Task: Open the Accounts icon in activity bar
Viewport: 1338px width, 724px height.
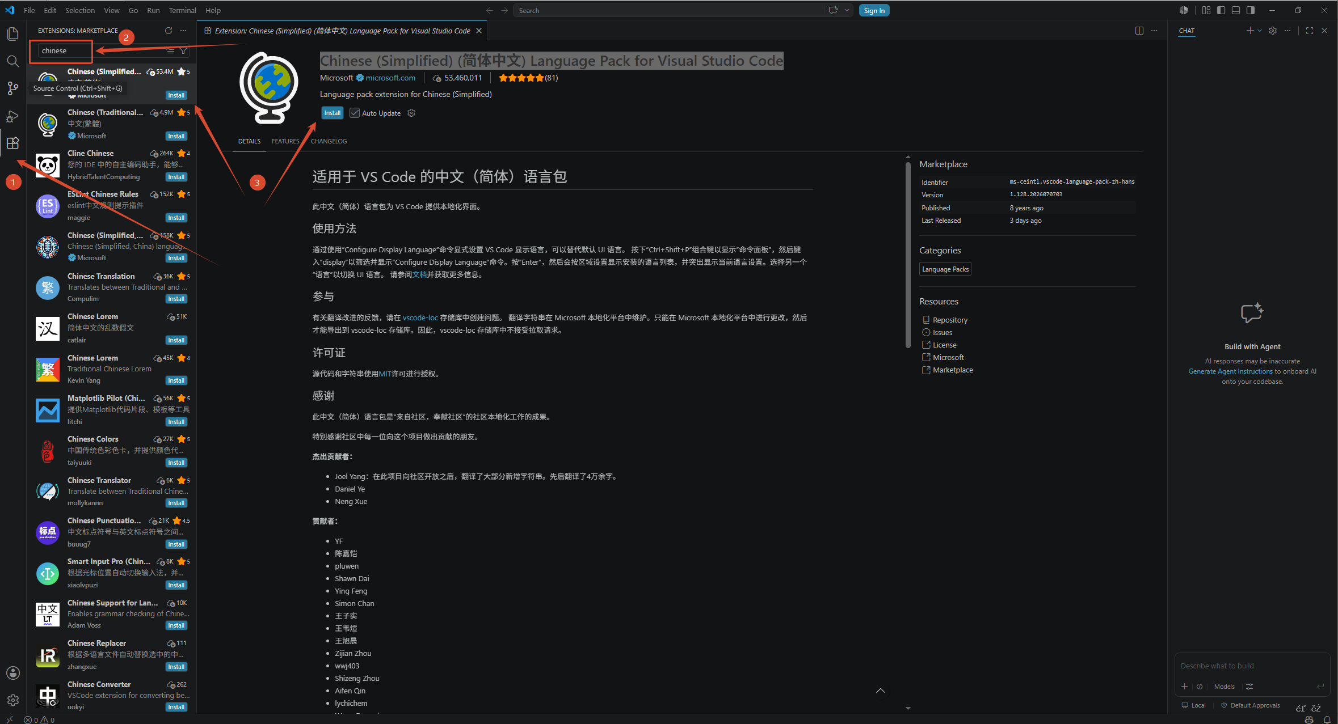Action: click(x=12, y=673)
